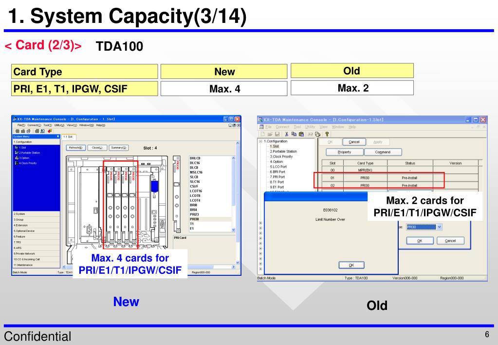Select 3.Clock Priority in old console tree
This screenshot has width=498, height=345.
281,156
